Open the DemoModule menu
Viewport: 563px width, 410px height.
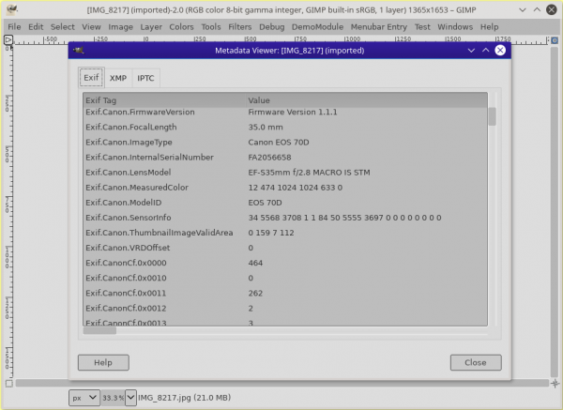pyautogui.click(x=317, y=27)
